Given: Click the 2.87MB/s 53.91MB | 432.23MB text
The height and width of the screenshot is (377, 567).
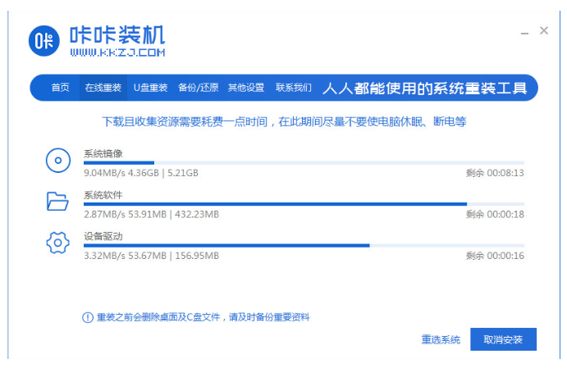Looking at the screenshot, I should pos(152,215).
